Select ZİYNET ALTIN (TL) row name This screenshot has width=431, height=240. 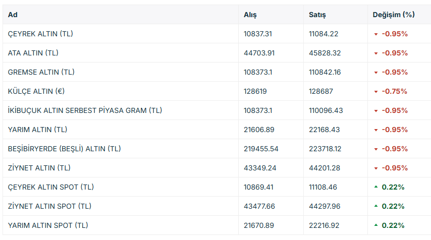coord(39,168)
